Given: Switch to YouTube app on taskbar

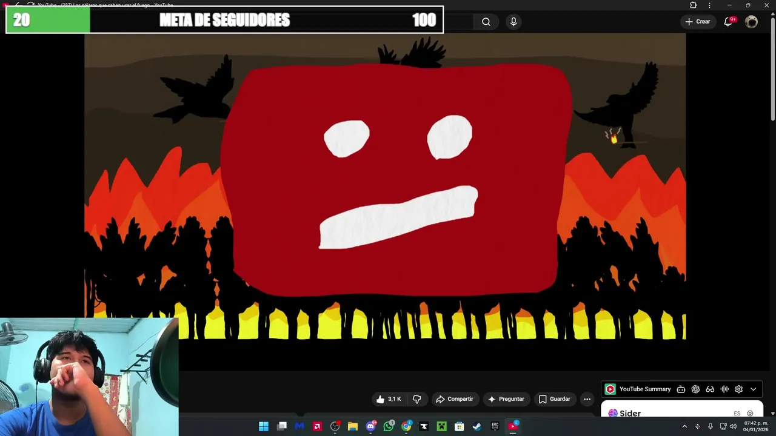Looking at the screenshot, I should click(x=513, y=426).
